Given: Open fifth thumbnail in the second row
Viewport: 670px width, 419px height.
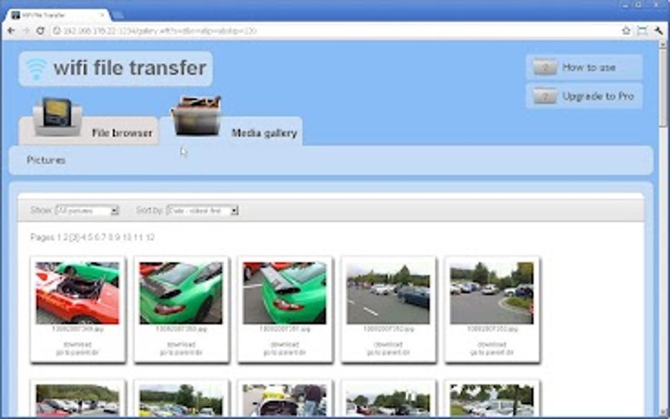Looking at the screenshot, I should (492, 400).
